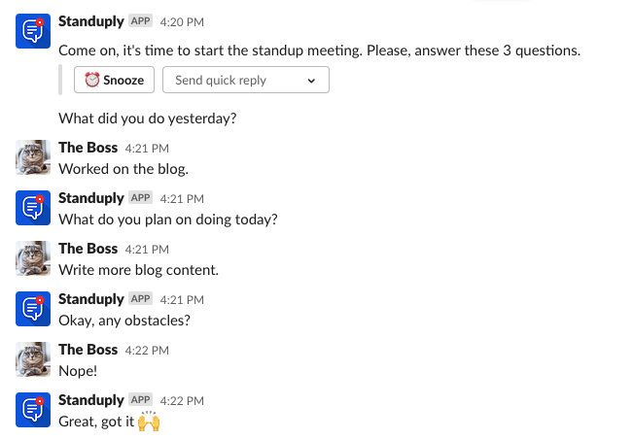Click The Boss name at 4:22 PM
Viewport: 633px width, 440px height.
88,350
